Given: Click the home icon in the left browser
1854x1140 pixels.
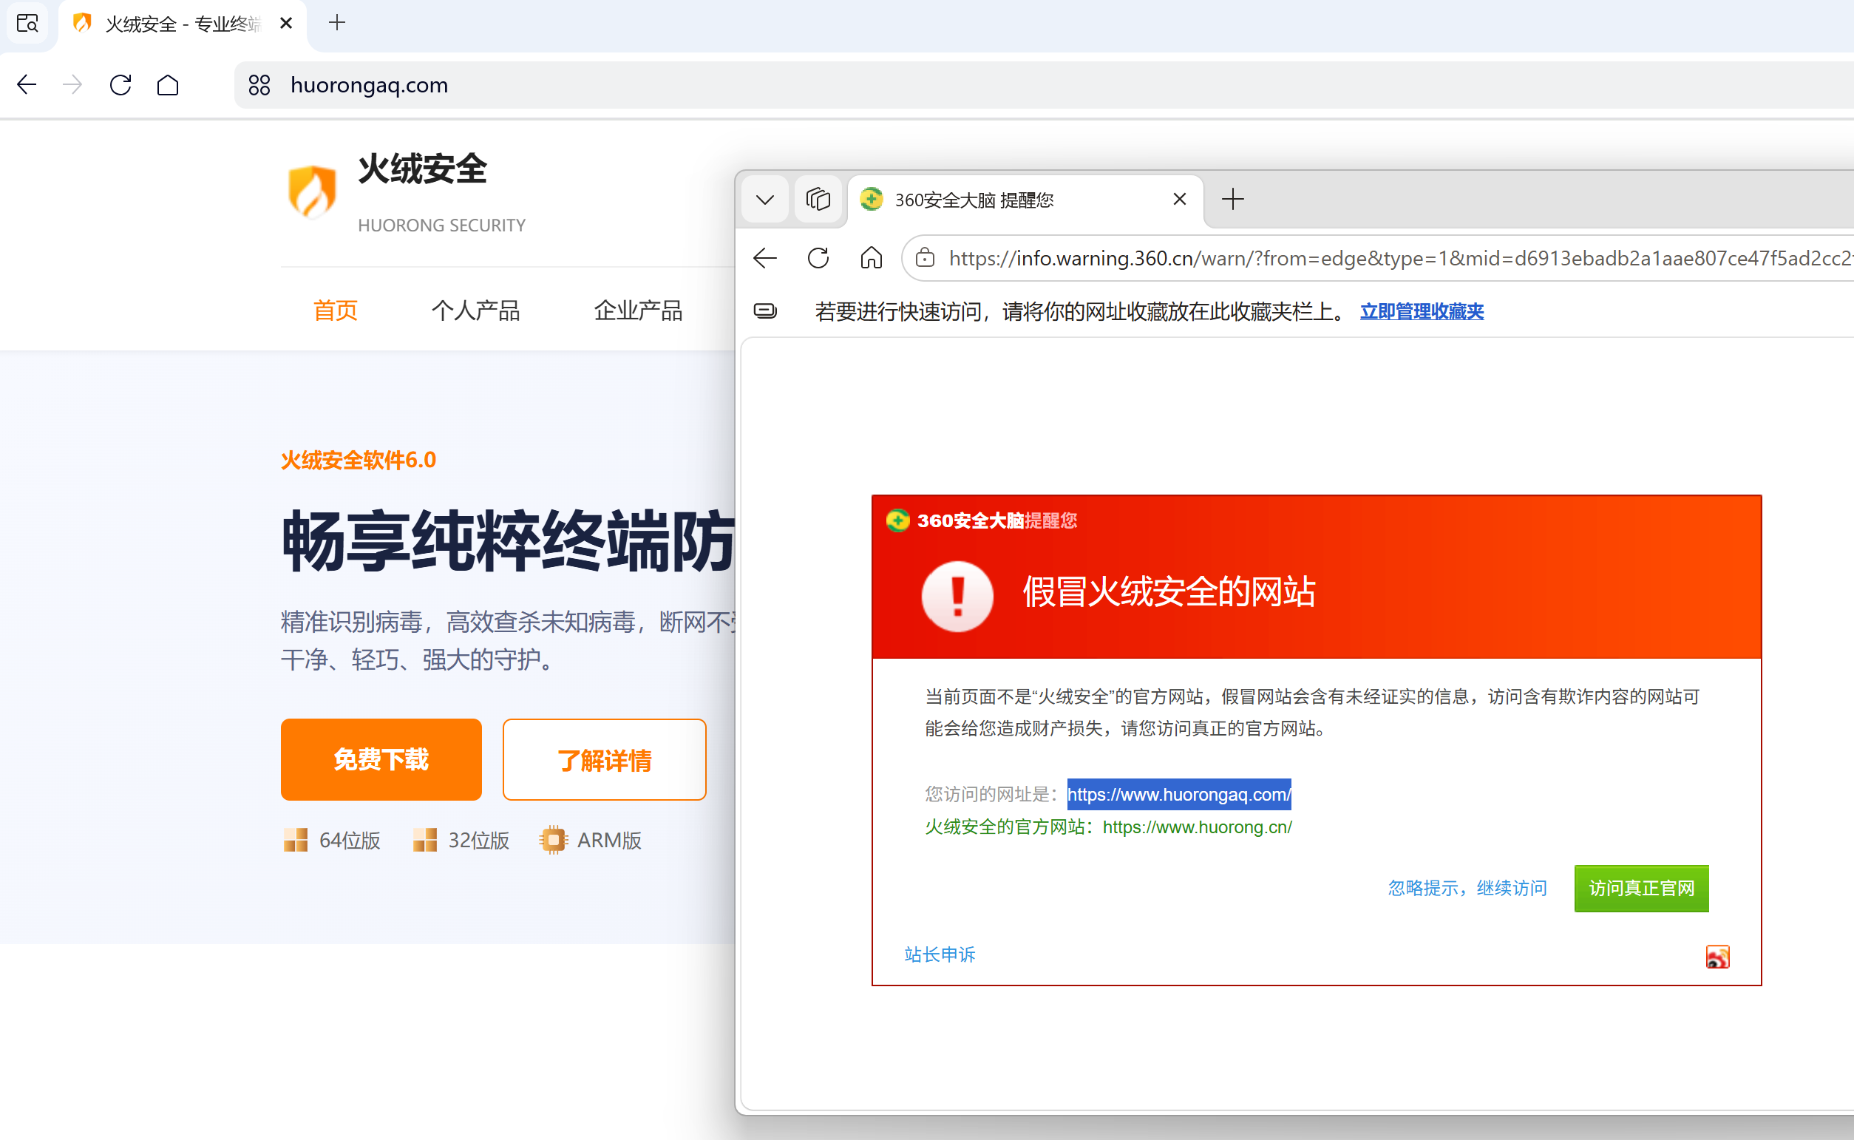Looking at the screenshot, I should point(168,84).
